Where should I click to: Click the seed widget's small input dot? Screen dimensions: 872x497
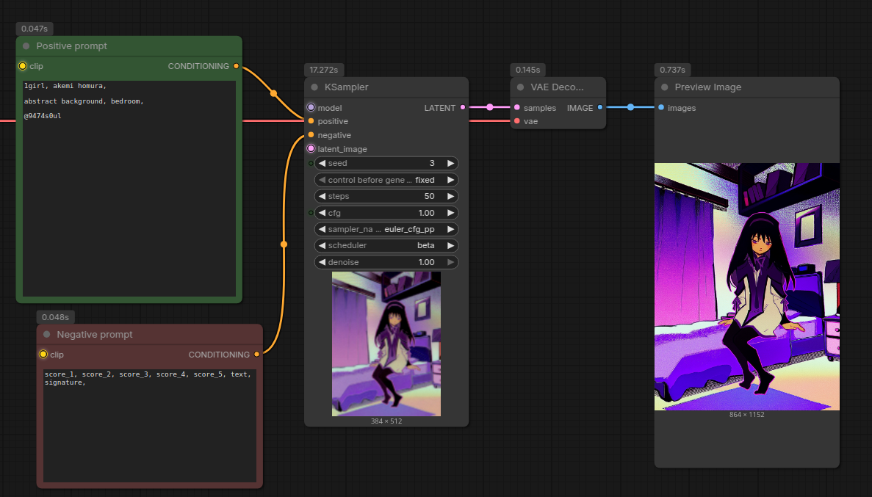click(x=311, y=164)
